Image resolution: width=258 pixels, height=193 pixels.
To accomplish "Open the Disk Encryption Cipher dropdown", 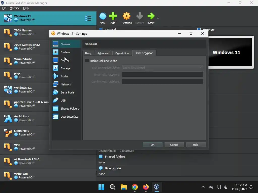I will pyautogui.click(x=163, y=67).
